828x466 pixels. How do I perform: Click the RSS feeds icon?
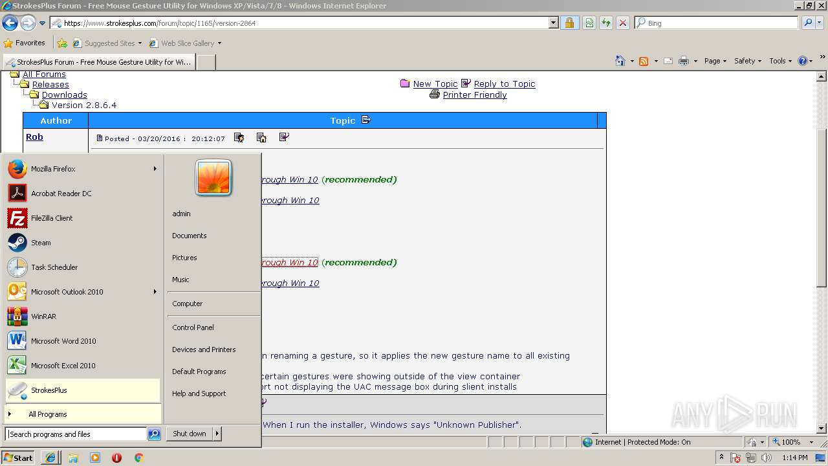click(x=644, y=61)
